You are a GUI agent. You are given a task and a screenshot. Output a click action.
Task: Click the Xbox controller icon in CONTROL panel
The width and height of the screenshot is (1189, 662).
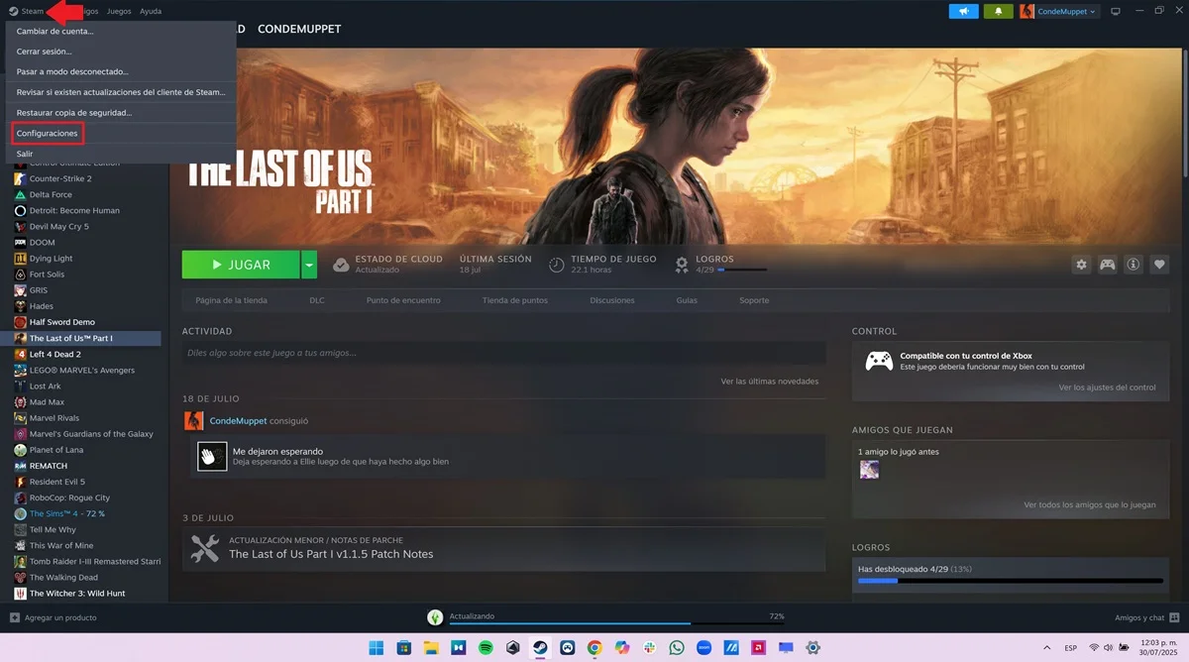[876, 362]
